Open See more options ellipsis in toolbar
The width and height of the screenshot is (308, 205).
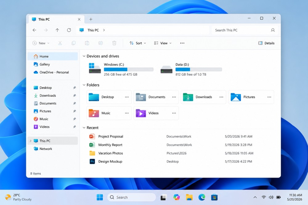(182, 43)
